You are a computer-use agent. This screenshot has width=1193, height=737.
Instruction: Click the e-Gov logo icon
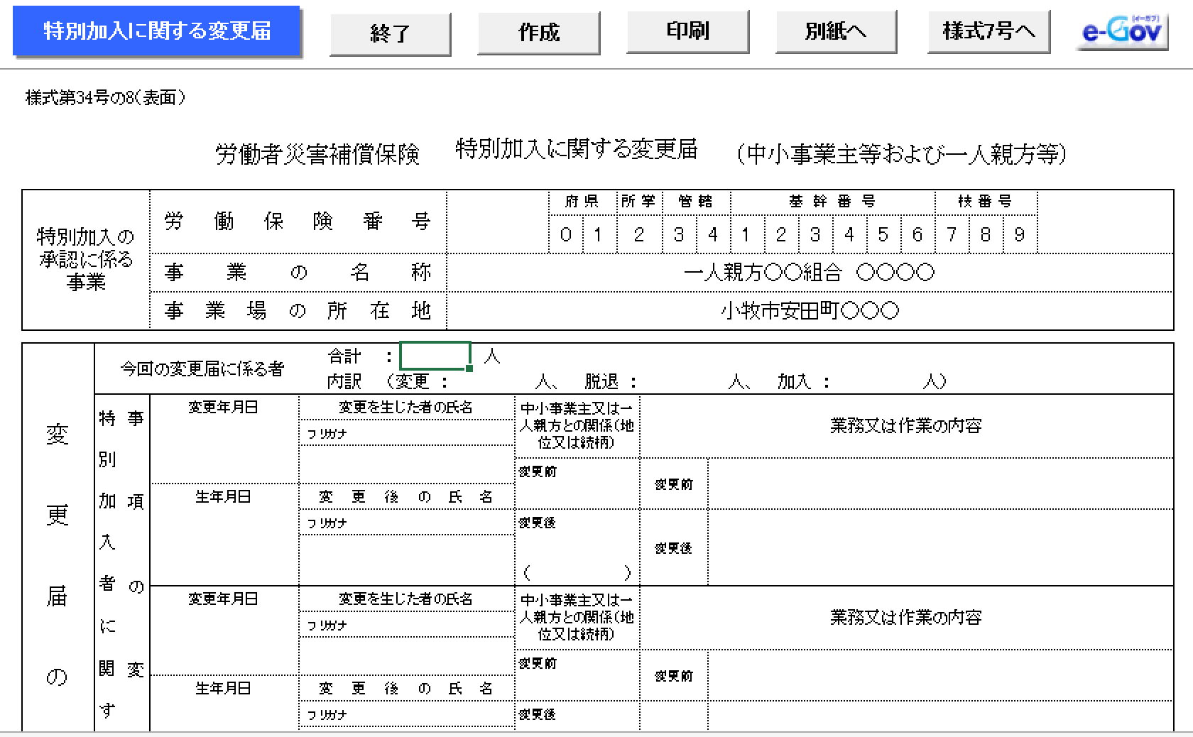(x=1122, y=32)
